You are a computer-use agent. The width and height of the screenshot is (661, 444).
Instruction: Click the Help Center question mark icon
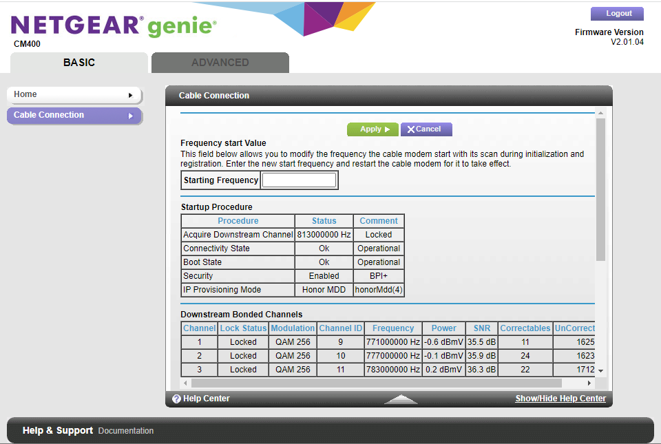pos(176,399)
